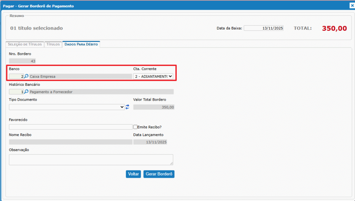Switch to the Seleção de Títulos tab

coord(24,44)
